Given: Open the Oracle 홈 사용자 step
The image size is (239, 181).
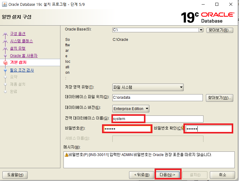Looking at the screenshot, I should tap(24, 56).
